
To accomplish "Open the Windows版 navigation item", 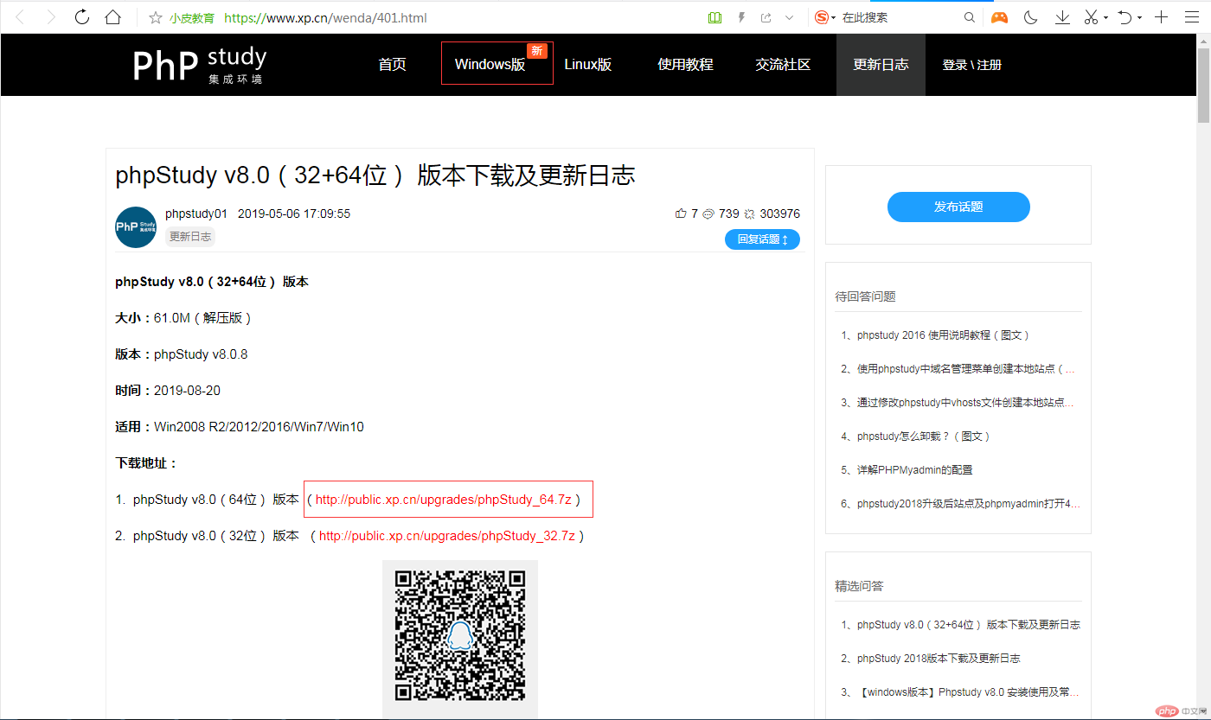I will coord(490,65).
